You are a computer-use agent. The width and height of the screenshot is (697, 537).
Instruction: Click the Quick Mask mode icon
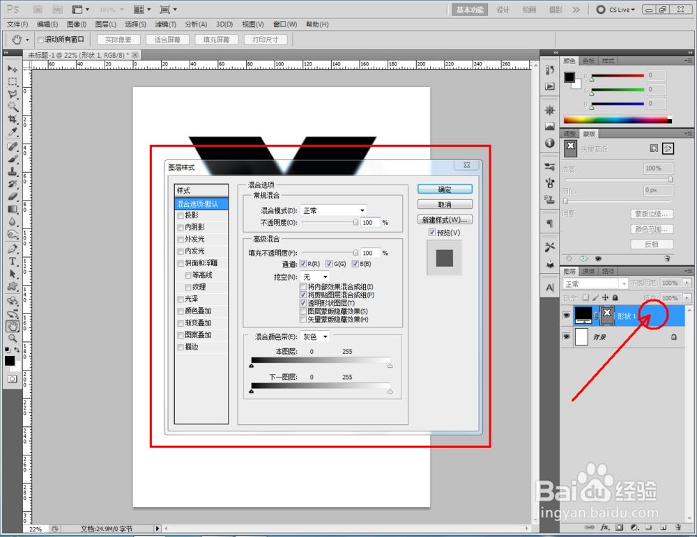pos(13,379)
